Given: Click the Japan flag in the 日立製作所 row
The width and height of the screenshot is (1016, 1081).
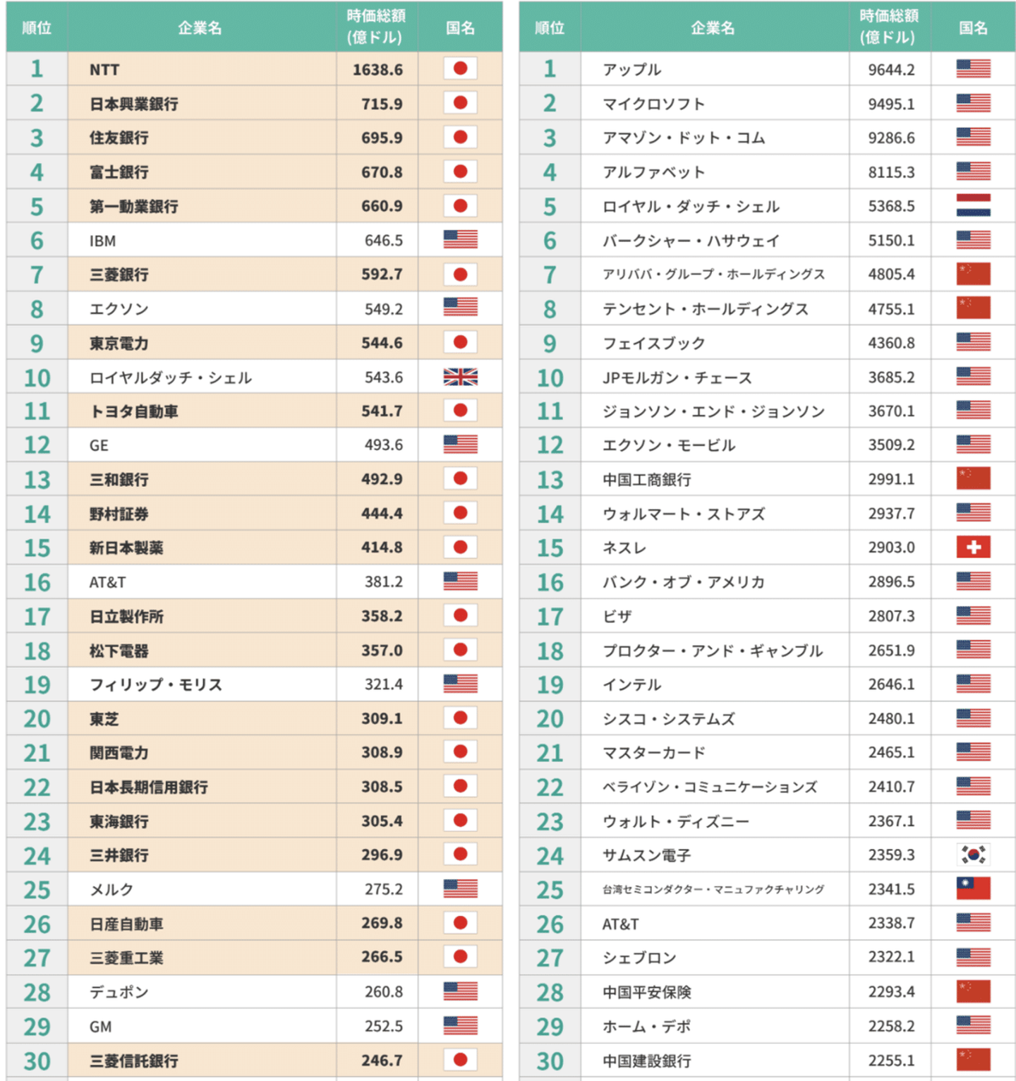Looking at the screenshot, I should coord(461,615).
